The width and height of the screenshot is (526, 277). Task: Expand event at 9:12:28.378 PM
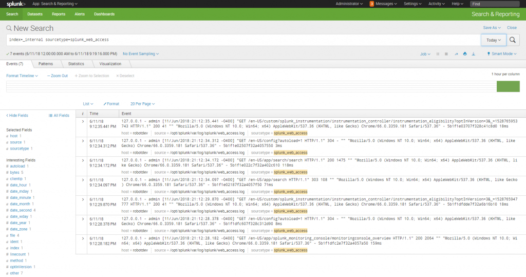pos(83,219)
